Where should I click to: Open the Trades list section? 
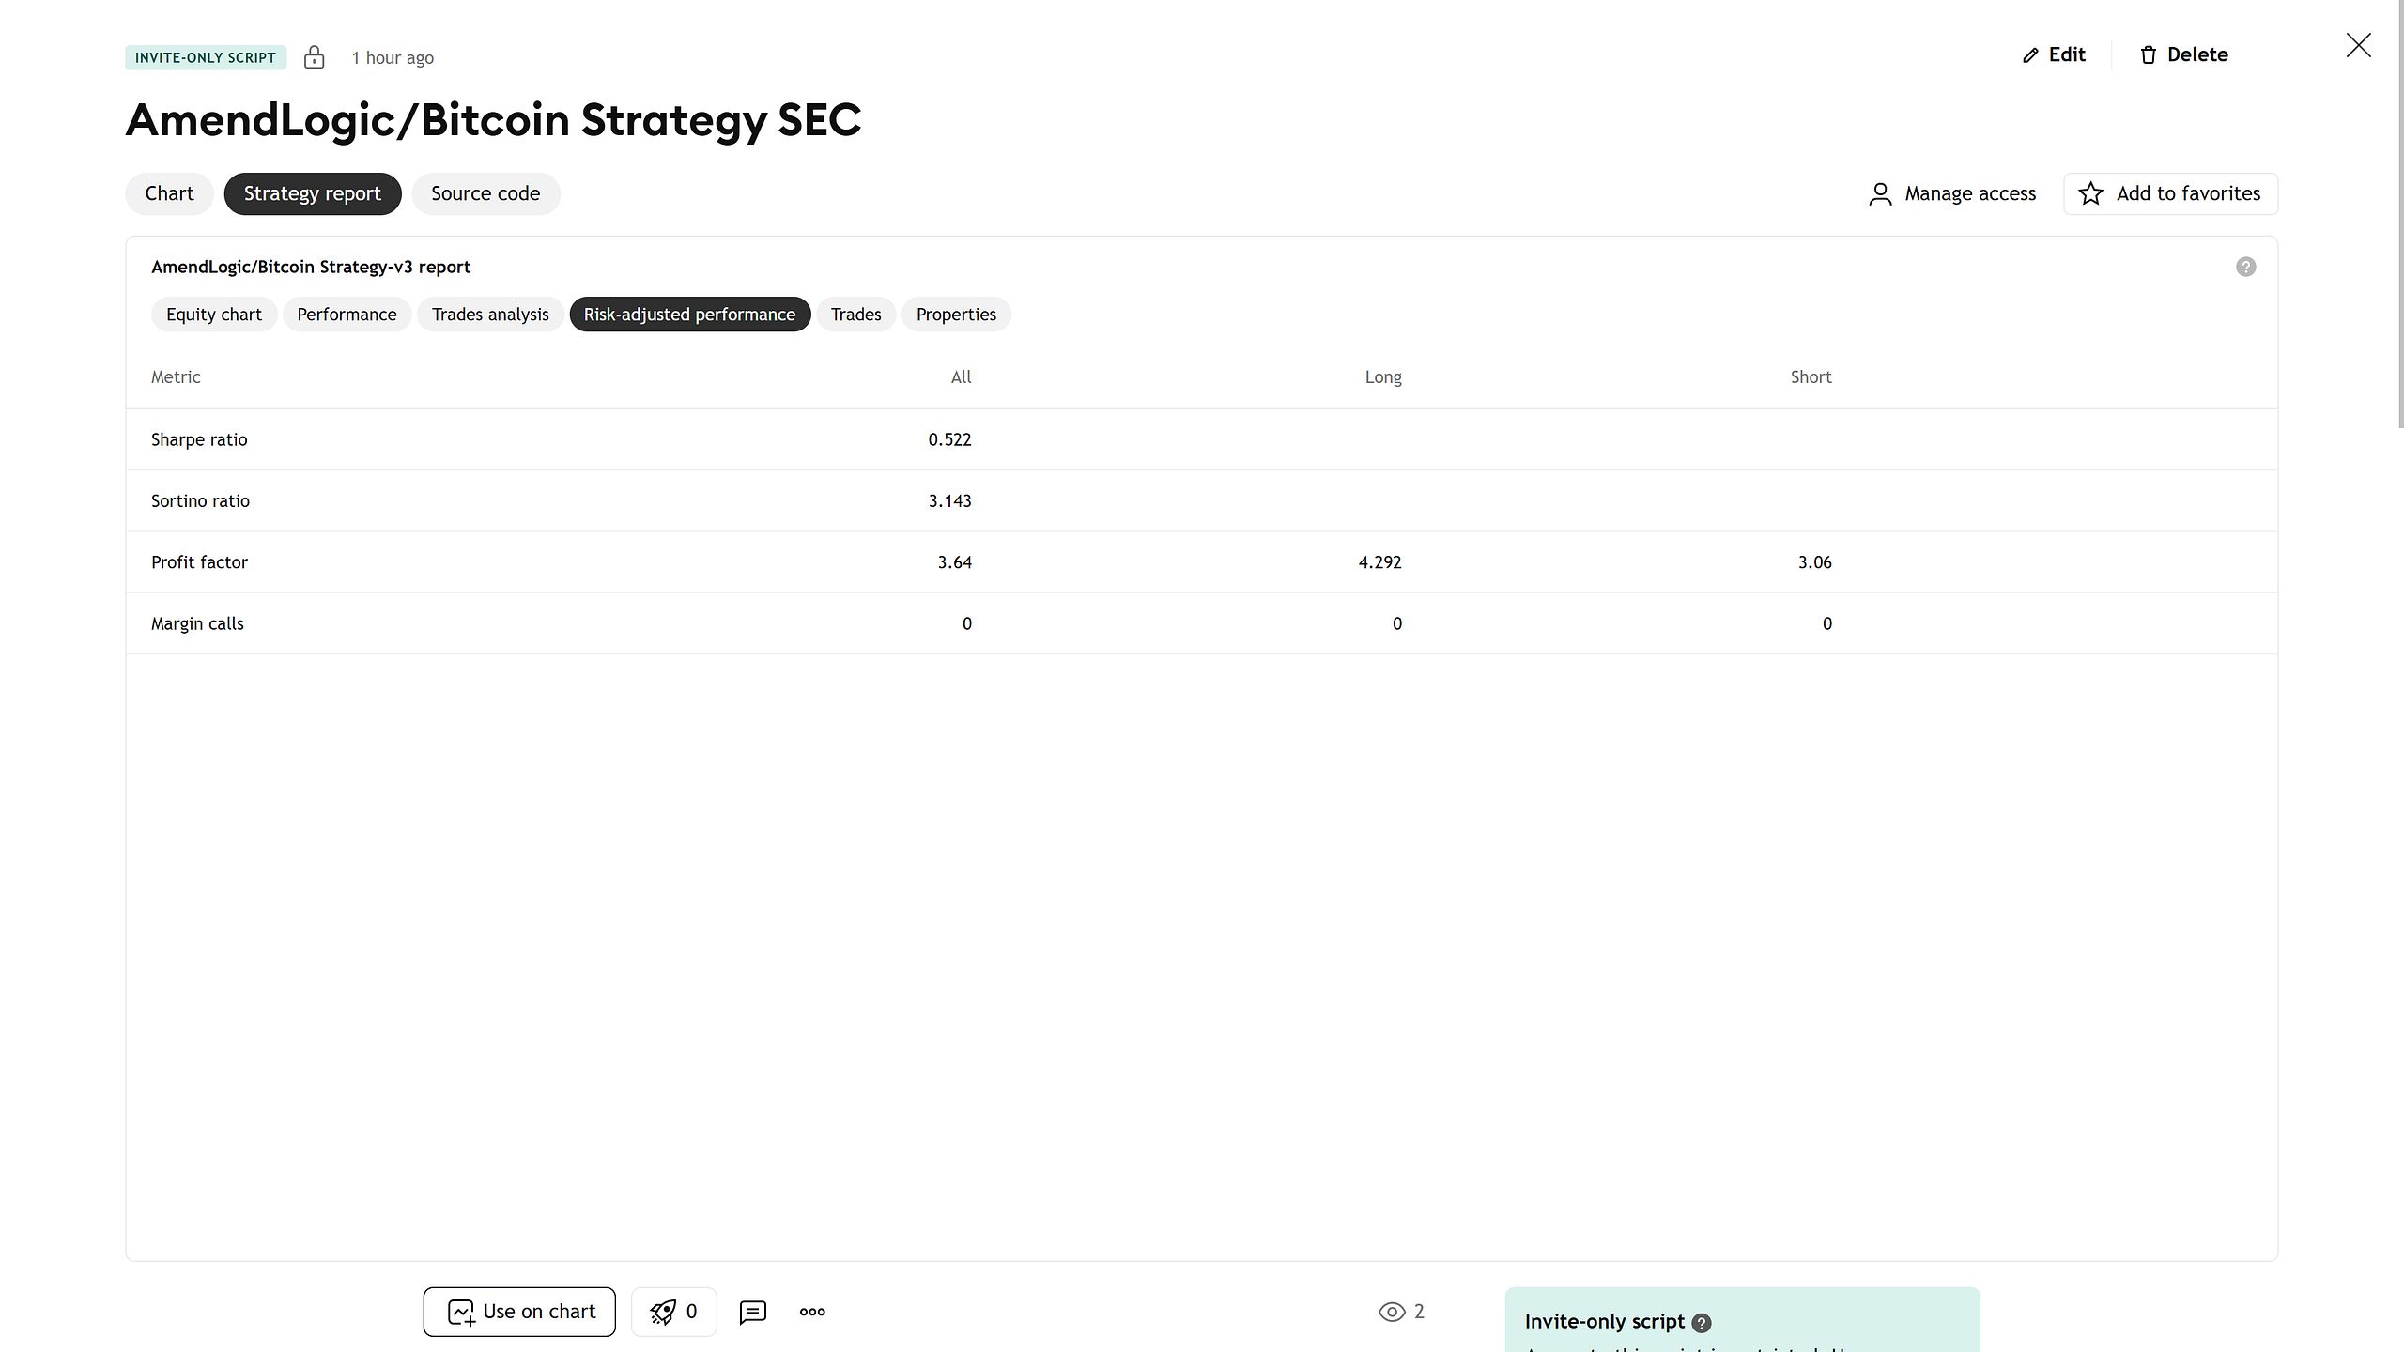click(x=855, y=315)
